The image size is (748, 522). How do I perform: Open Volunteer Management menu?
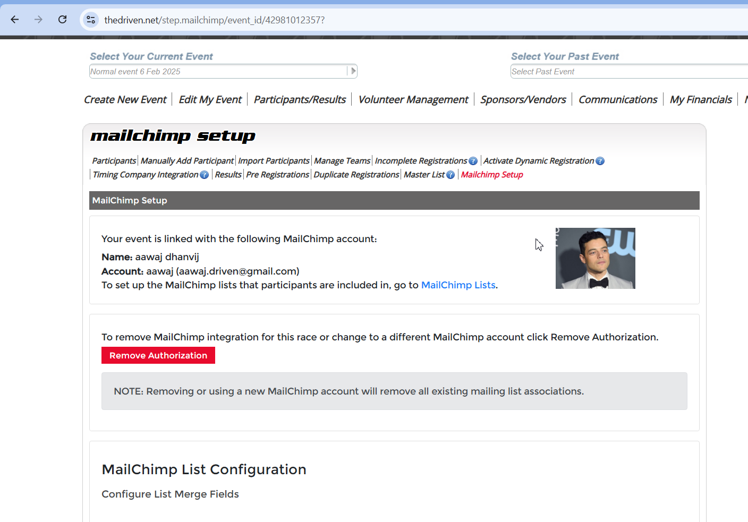[413, 99]
